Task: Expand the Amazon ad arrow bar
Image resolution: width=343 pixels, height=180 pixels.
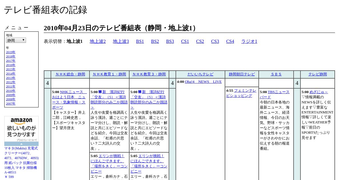Action: [x=21, y=144]
